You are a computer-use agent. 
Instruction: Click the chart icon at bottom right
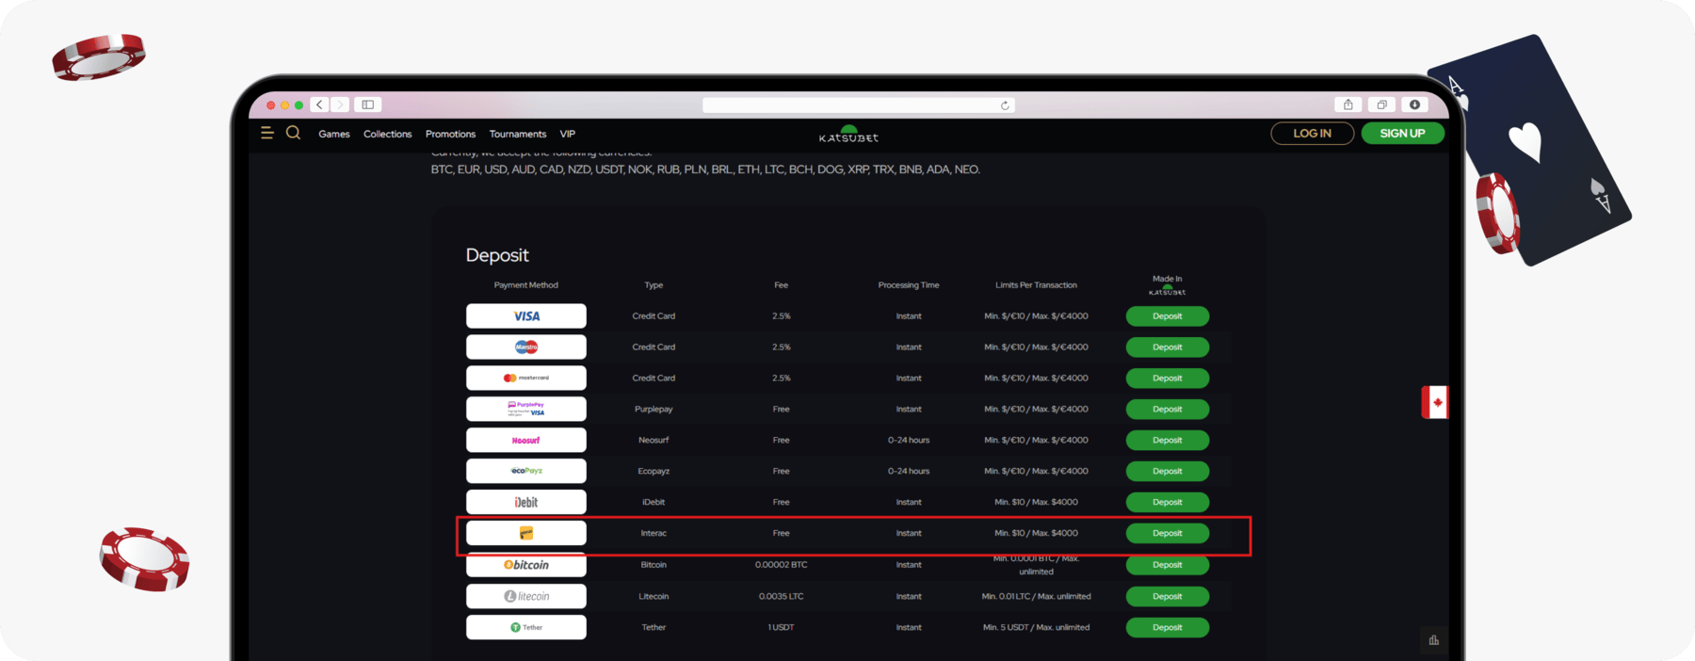[1433, 640]
